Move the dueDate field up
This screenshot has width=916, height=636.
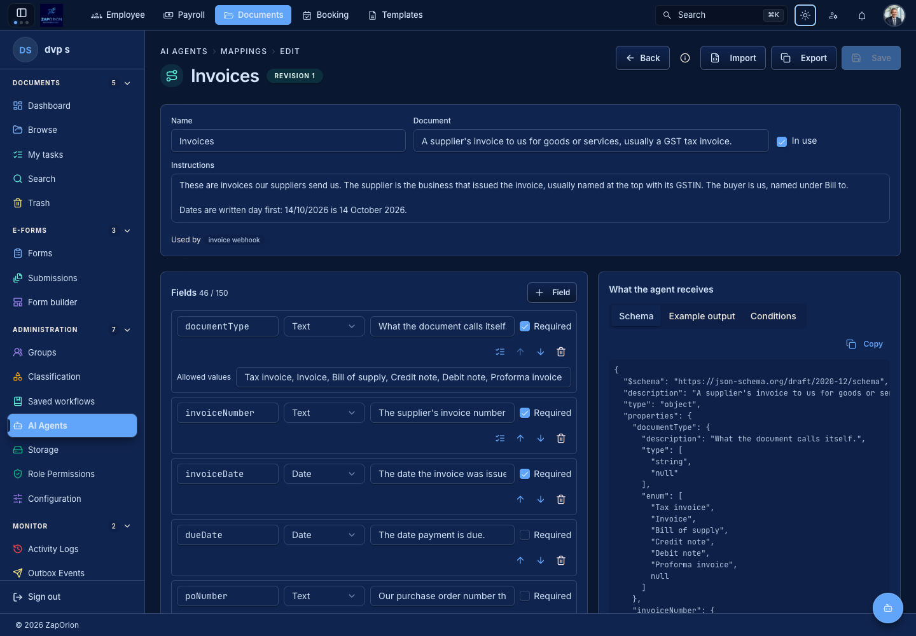point(520,560)
